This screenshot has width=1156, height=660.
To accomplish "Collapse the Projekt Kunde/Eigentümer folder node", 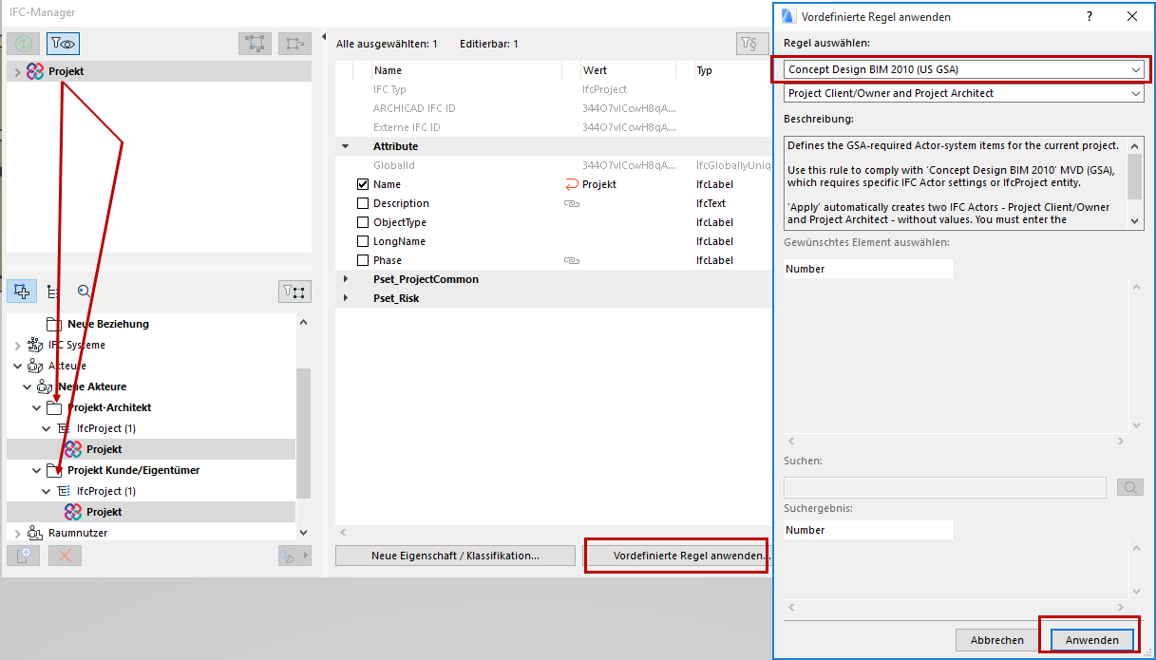I will (x=37, y=470).
